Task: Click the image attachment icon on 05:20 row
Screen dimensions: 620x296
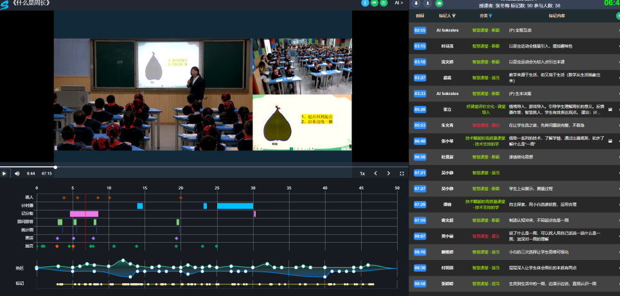Action: click(x=610, y=109)
